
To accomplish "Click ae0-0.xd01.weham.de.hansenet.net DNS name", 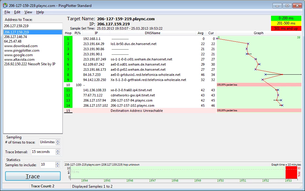I will pos(138,64).
